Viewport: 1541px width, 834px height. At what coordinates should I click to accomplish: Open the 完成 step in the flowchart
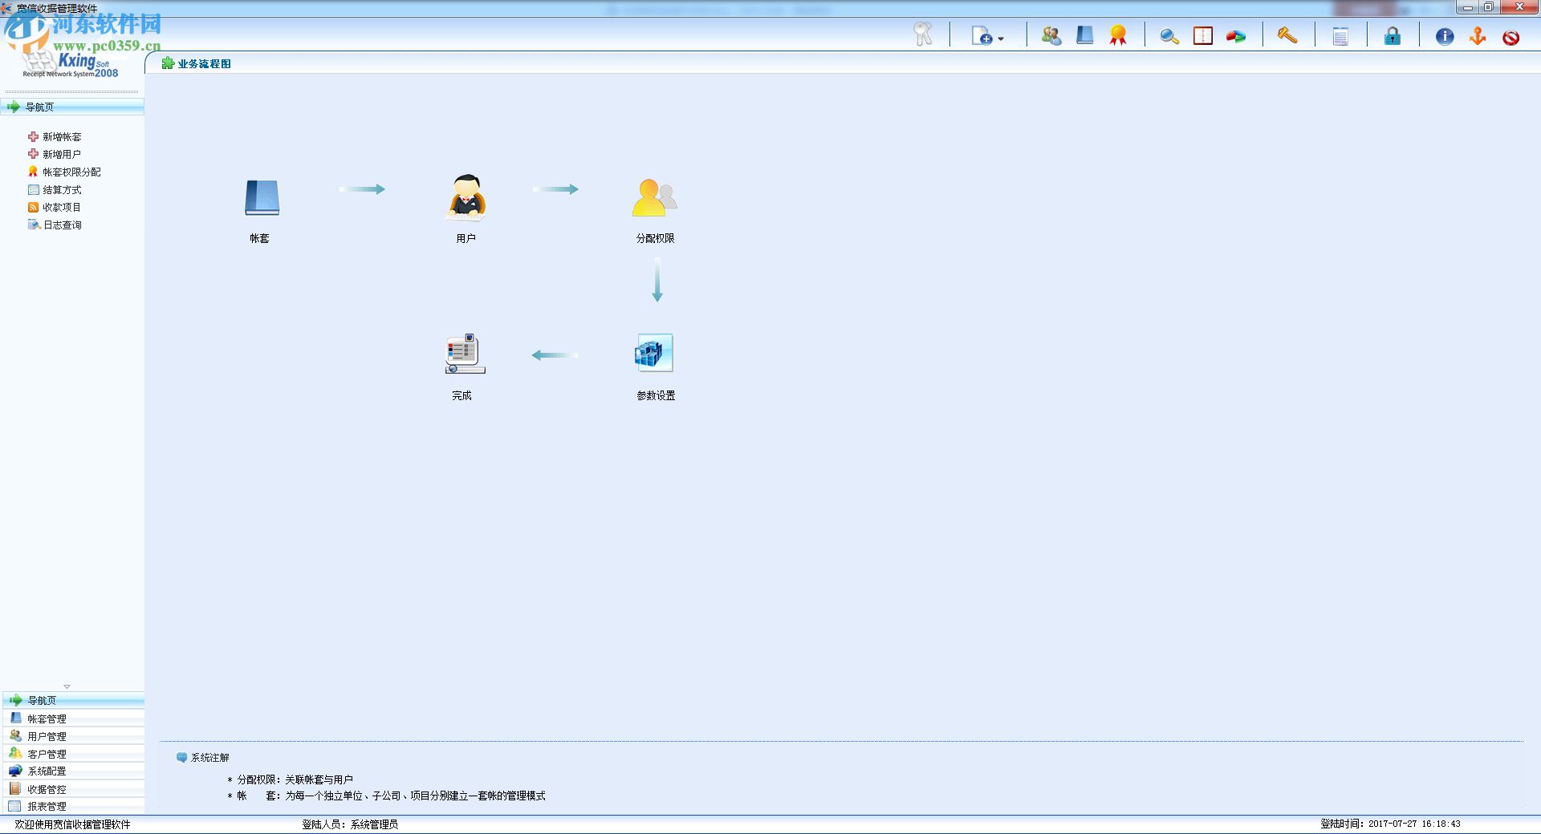465,354
